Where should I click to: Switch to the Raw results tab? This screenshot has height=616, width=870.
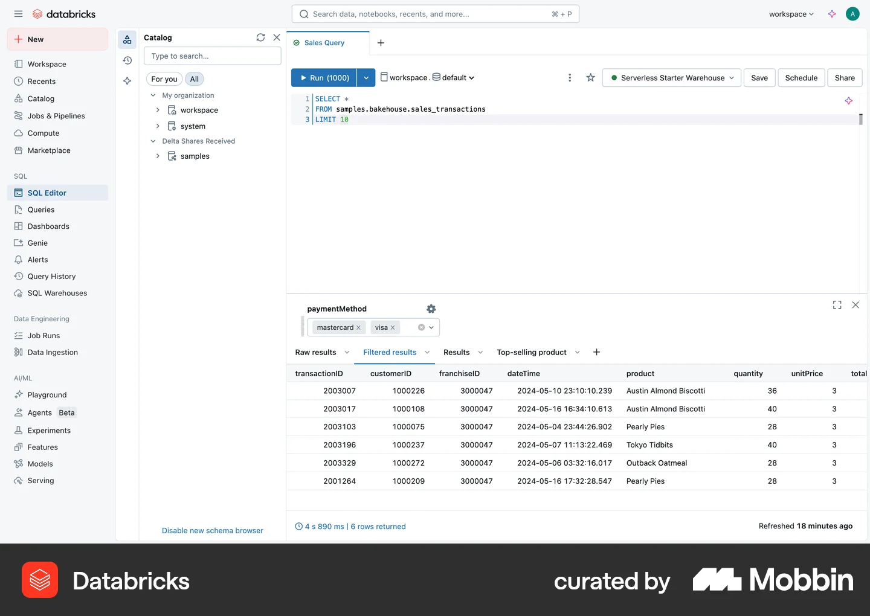coord(315,352)
